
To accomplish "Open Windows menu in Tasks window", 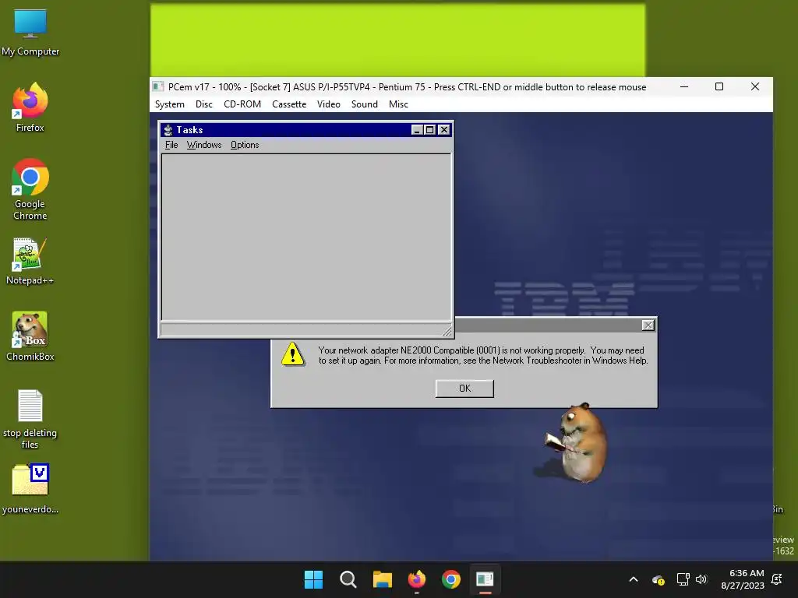I will [204, 145].
